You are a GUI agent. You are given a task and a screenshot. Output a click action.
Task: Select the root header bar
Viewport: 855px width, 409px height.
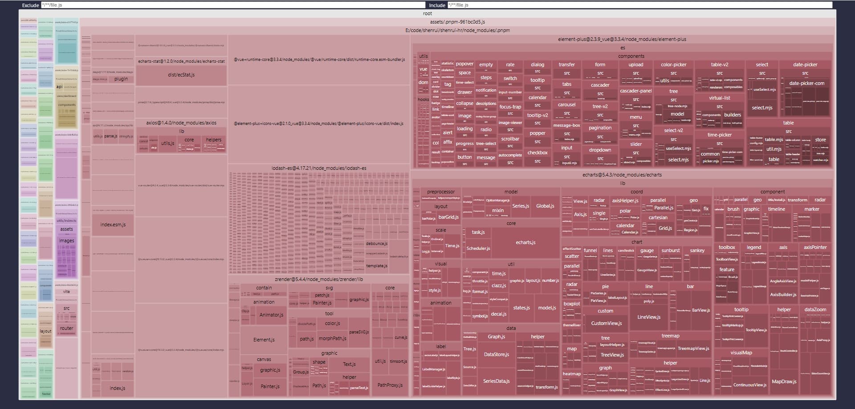point(427,13)
